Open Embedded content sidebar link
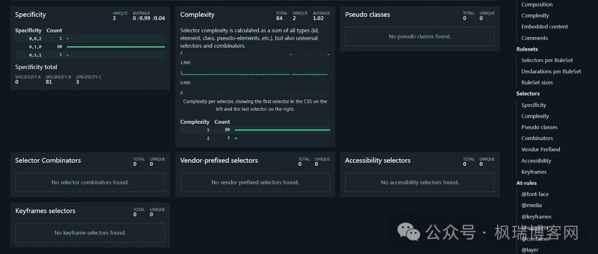Image resolution: width=598 pixels, height=254 pixels. tap(545, 27)
